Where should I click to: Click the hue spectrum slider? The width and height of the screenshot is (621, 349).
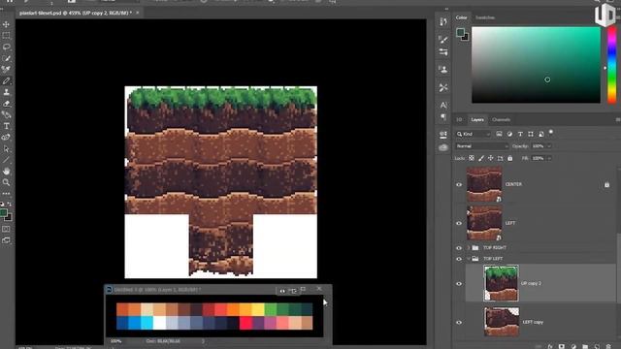pyautogui.click(x=612, y=65)
